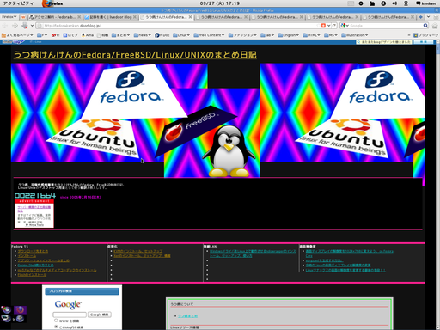The image size is (440, 330).
Task: Expand the Linux bookmarks folder
Action: pos(181,35)
